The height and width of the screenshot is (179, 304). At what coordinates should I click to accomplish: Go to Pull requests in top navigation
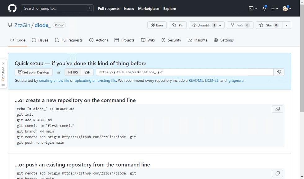point(109,9)
